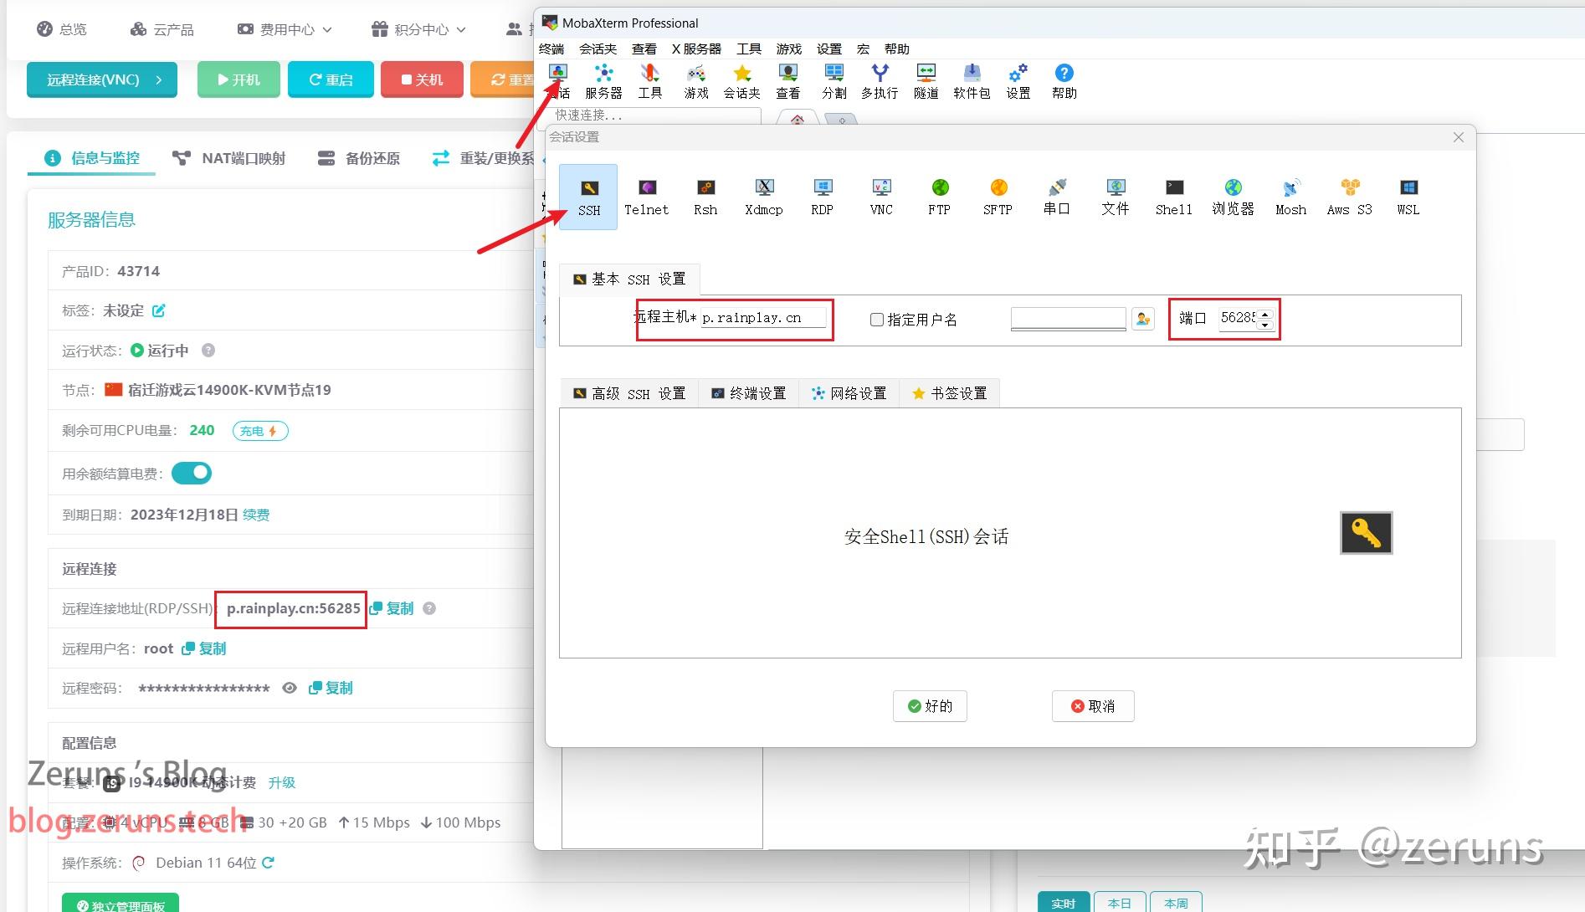Select the serial port (串口) session

[1057, 197]
